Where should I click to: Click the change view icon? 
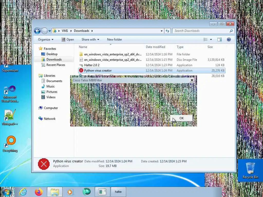[205, 40]
